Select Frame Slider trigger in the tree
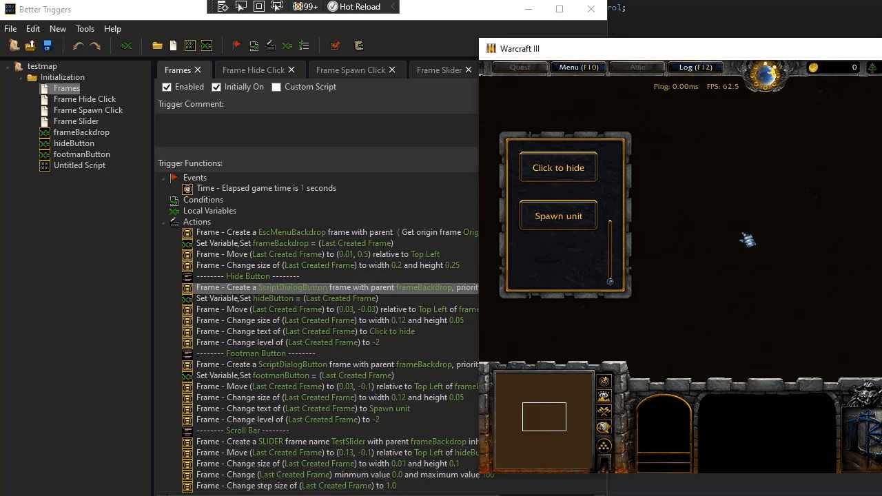 click(x=76, y=121)
